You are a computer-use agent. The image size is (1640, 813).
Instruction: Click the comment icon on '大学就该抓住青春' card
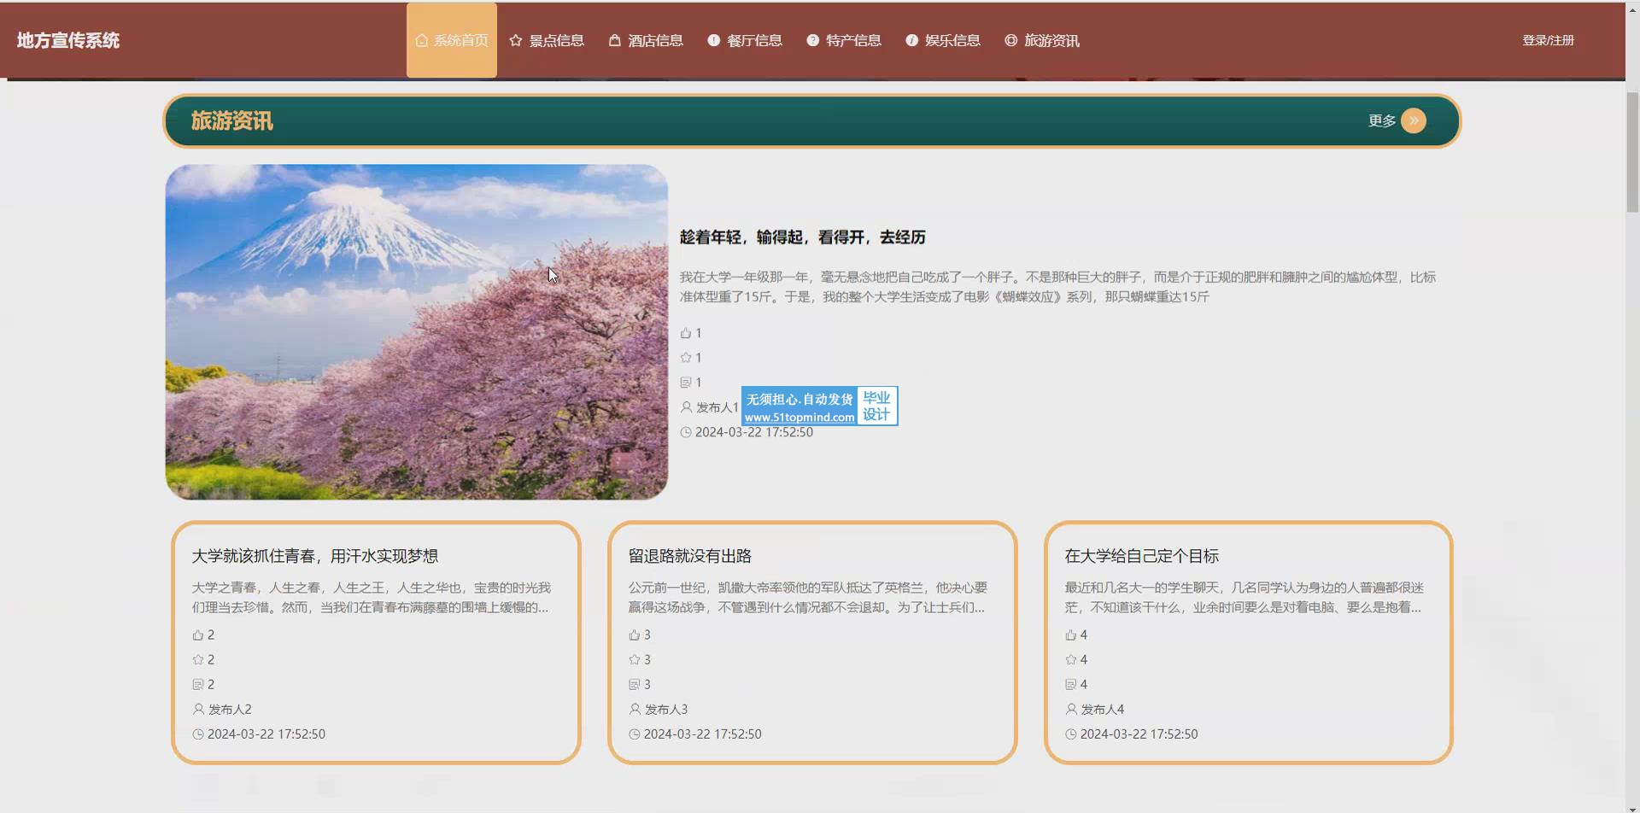click(x=198, y=685)
